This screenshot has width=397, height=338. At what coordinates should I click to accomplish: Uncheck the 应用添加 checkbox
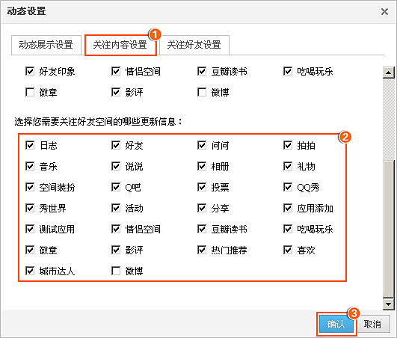pos(288,209)
